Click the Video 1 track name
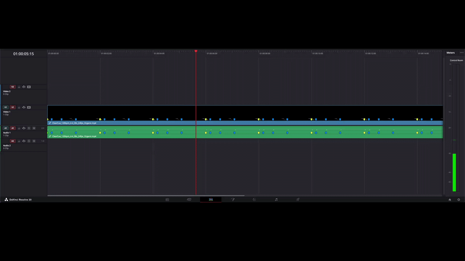 (x=7, y=112)
